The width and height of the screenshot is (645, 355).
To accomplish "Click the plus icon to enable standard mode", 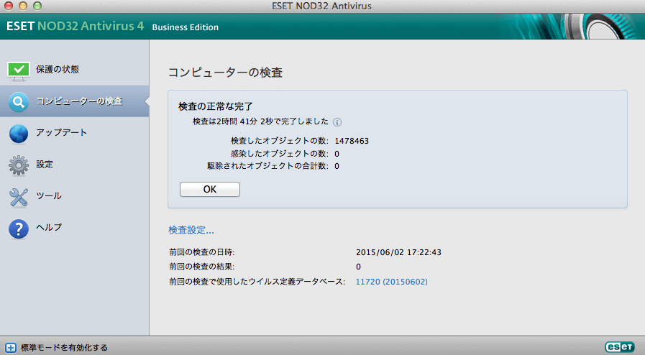I will click(11, 348).
